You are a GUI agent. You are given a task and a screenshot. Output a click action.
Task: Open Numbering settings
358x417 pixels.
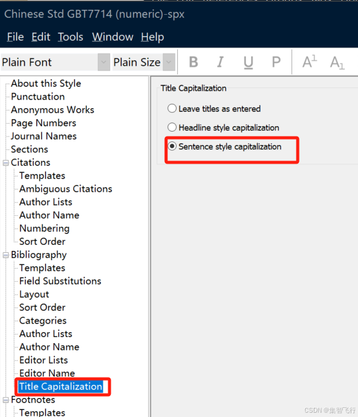pos(44,228)
